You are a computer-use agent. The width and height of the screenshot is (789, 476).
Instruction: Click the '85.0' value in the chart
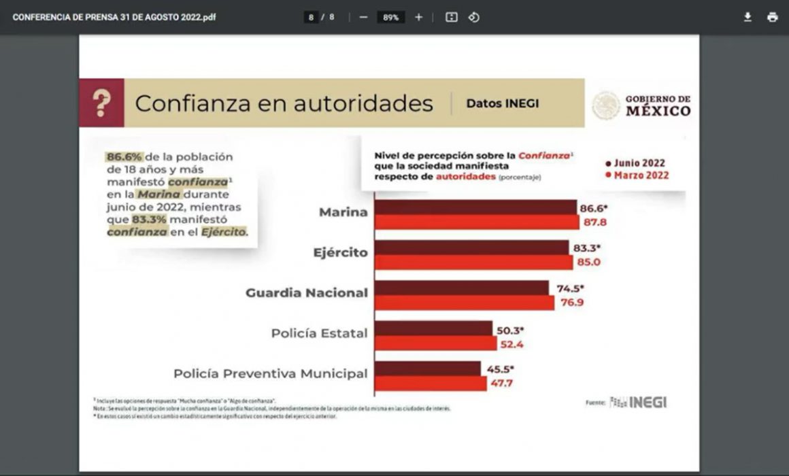(x=589, y=262)
